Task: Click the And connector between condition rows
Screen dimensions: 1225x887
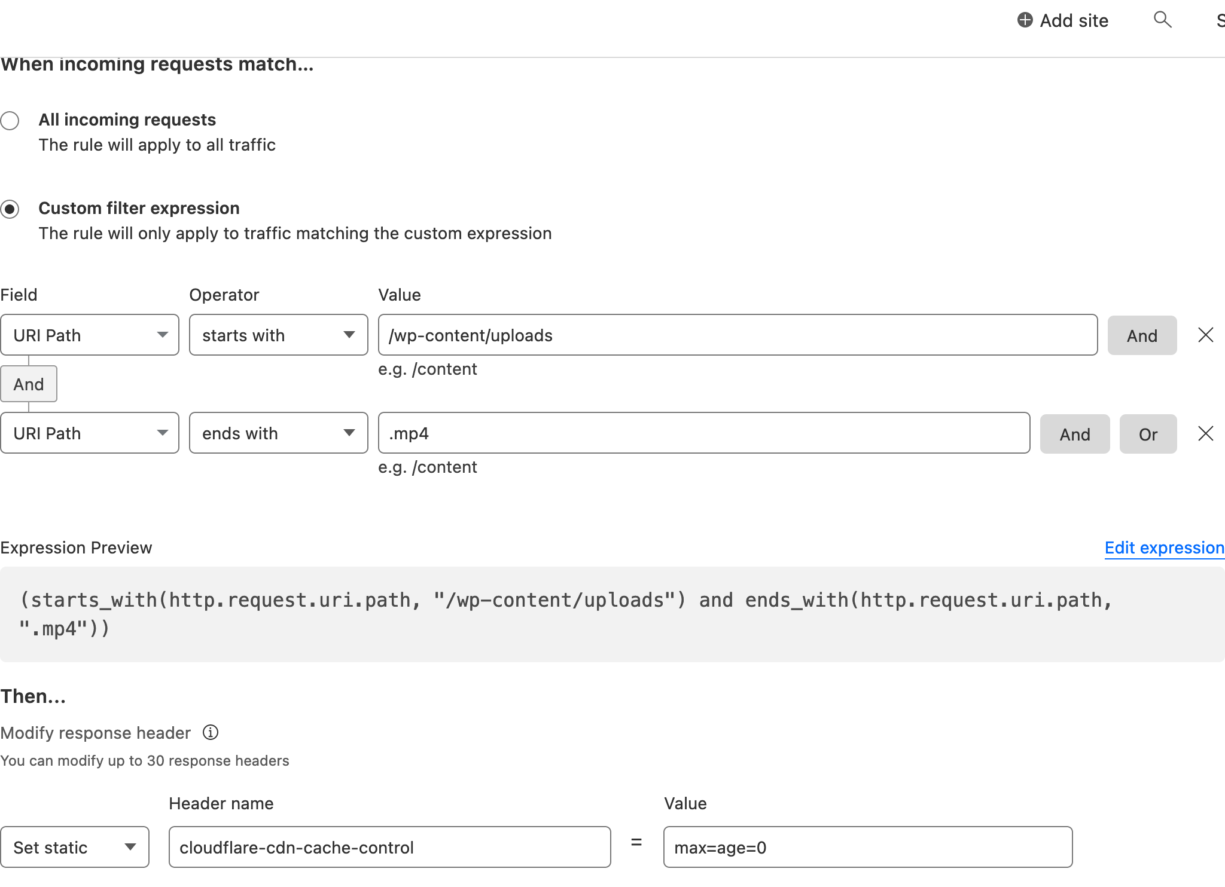Action: pyautogui.click(x=29, y=384)
